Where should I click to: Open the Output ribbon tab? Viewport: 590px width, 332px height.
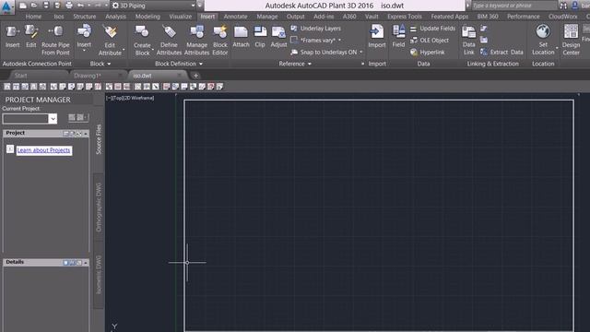click(295, 17)
